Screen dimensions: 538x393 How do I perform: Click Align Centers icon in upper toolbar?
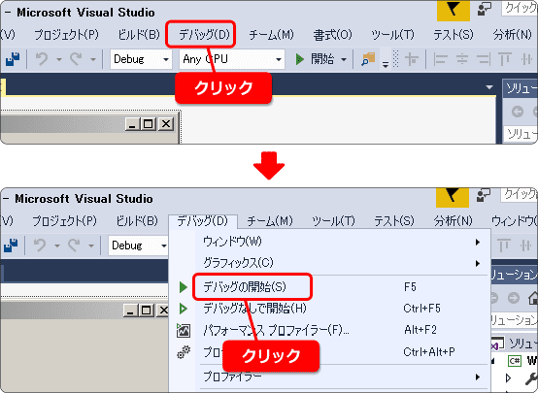(x=462, y=59)
